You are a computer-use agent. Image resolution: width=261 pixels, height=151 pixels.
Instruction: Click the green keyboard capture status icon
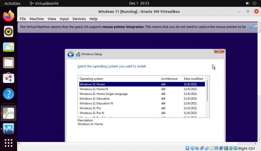(235, 148)
